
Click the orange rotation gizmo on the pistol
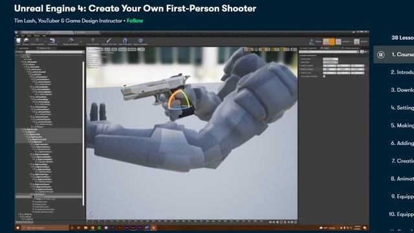pyautogui.click(x=179, y=99)
